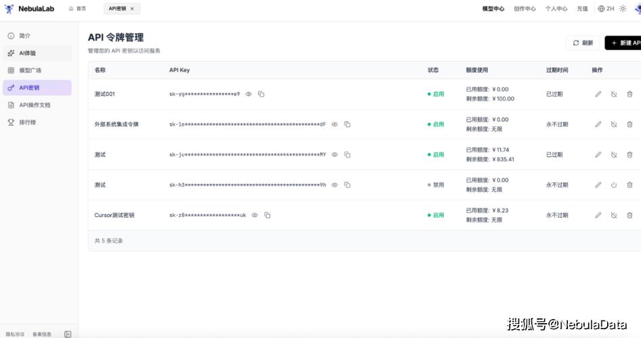The height and width of the screenshot is (338, 641).
Task: Open 排行榜 in the sidebar
Action: coord(37,122)
